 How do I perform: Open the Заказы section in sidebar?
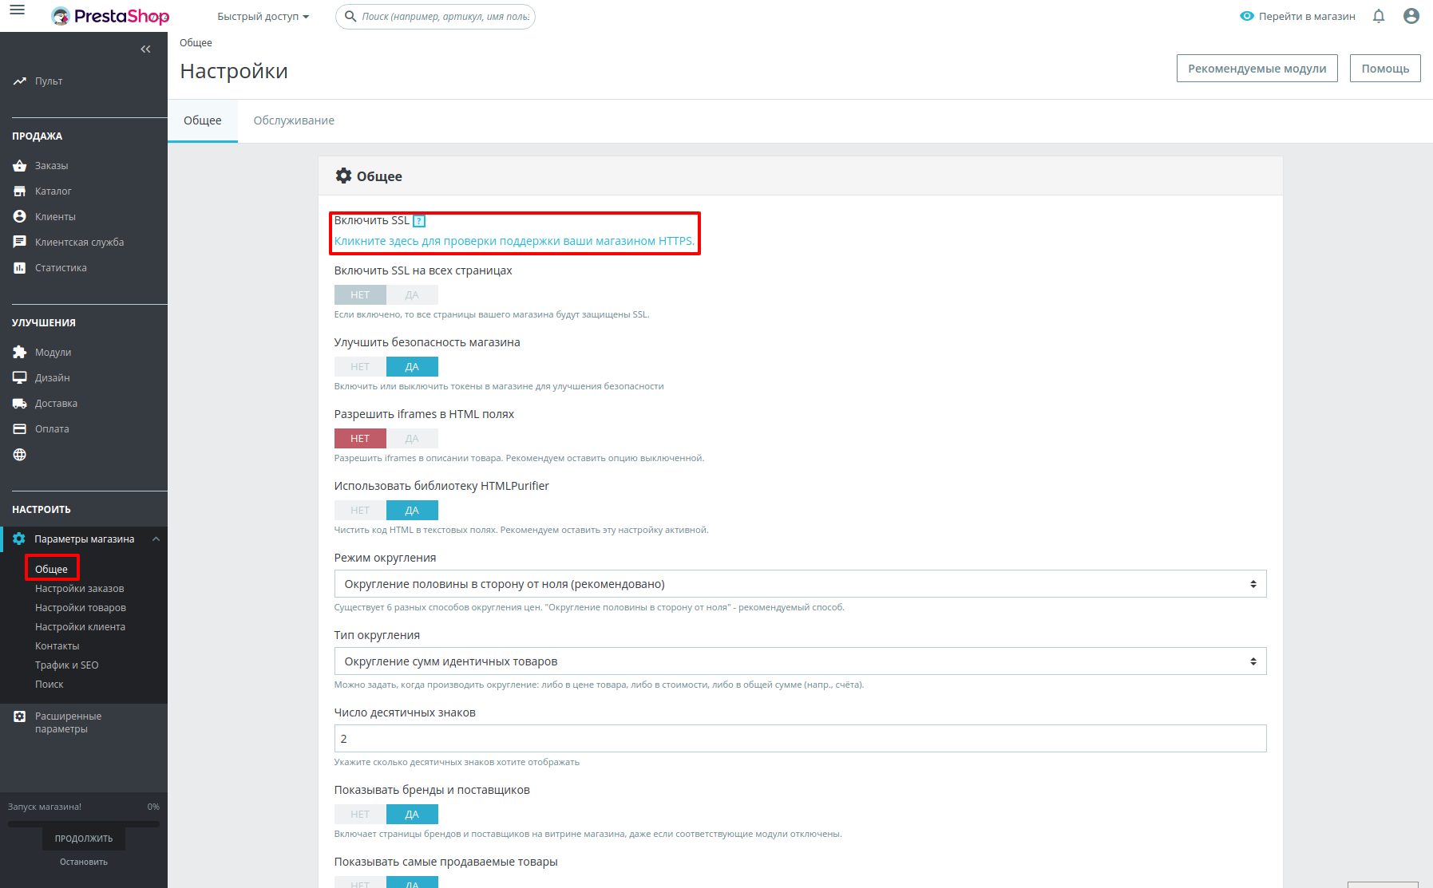pyautogui.click(x=52, y=165)
